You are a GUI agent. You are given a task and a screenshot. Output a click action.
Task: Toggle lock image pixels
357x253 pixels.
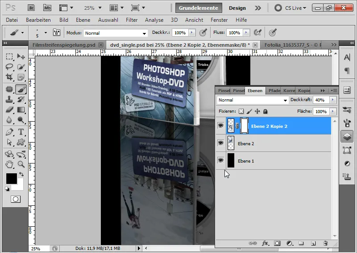(249, 111)
